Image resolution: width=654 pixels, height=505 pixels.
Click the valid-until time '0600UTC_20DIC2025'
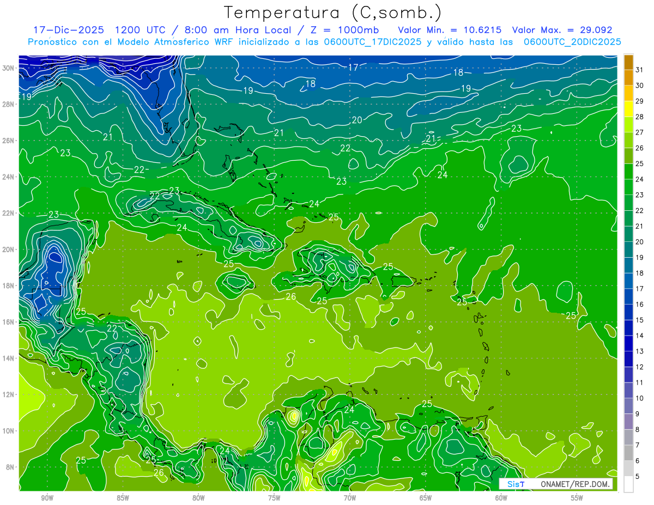(x=572, y=42)
